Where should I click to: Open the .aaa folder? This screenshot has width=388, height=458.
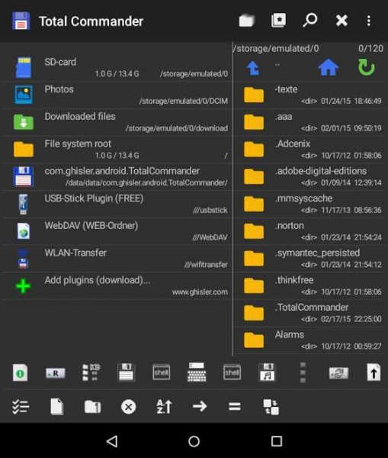pos(311,122)
